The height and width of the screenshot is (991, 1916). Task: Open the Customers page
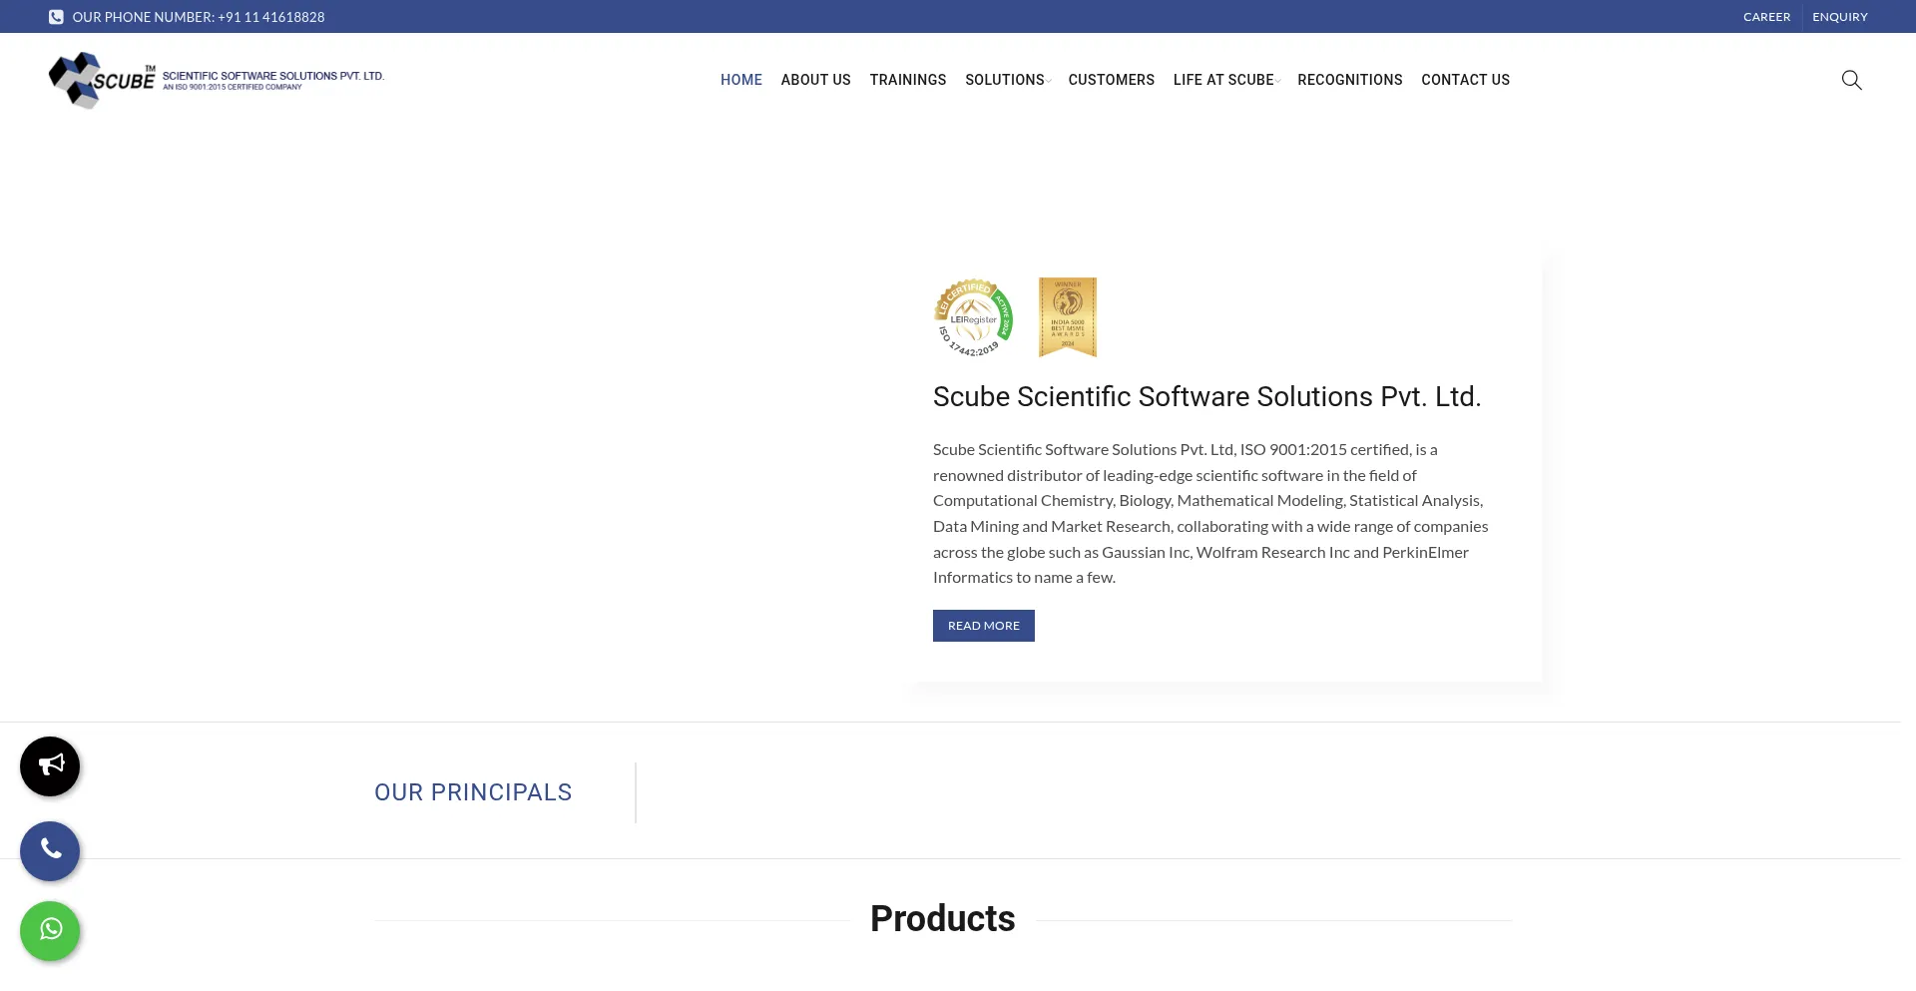coord(1112,80)
